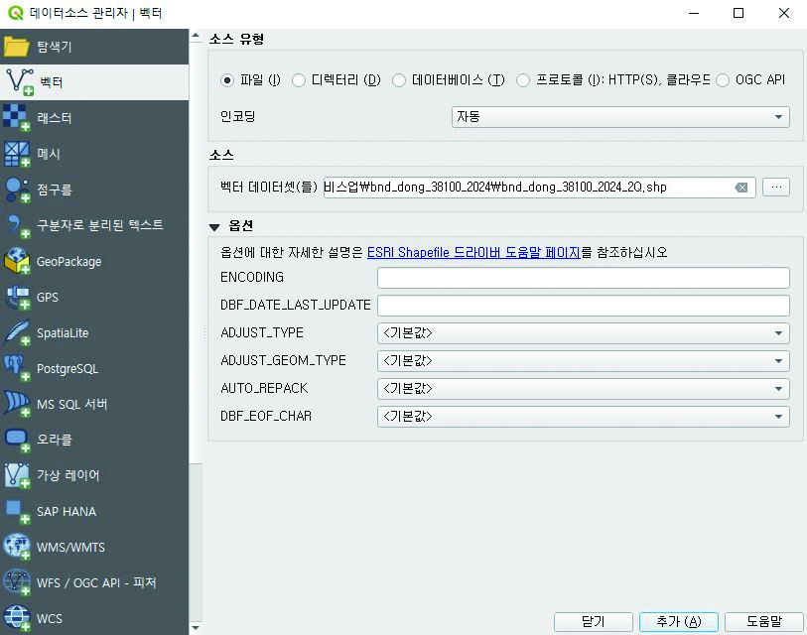Viewport: 807px width, 635px height.
Task: Expand the ADJUST_TYPE dropdown
Action: click(583, 333)
